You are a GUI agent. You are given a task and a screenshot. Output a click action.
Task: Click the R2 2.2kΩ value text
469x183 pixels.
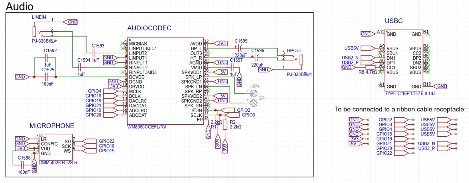[235, 127]
